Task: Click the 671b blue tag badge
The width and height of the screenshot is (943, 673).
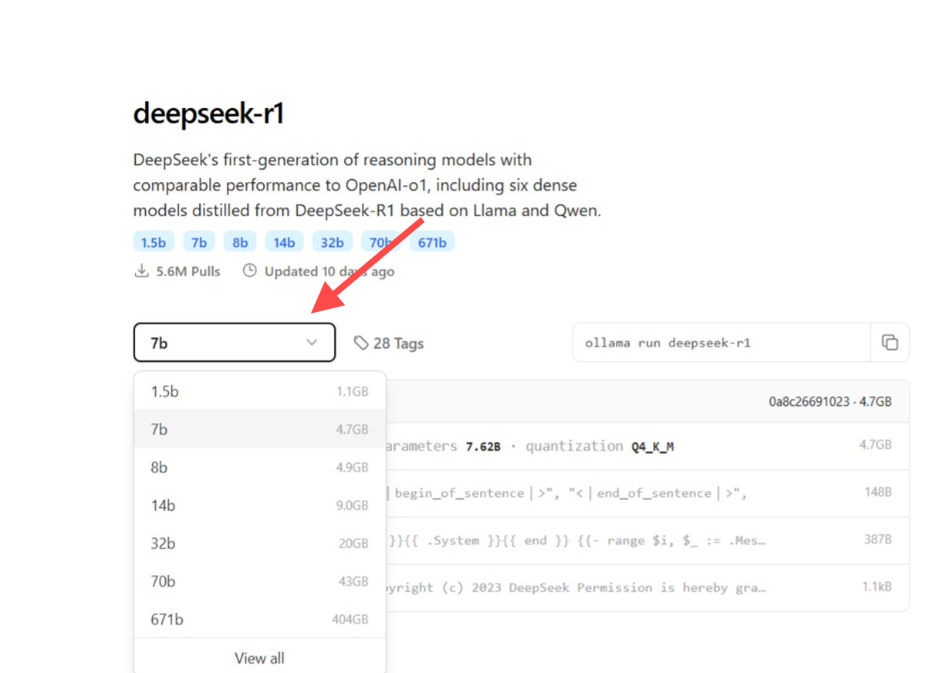Action: click(x=432, y=242)
